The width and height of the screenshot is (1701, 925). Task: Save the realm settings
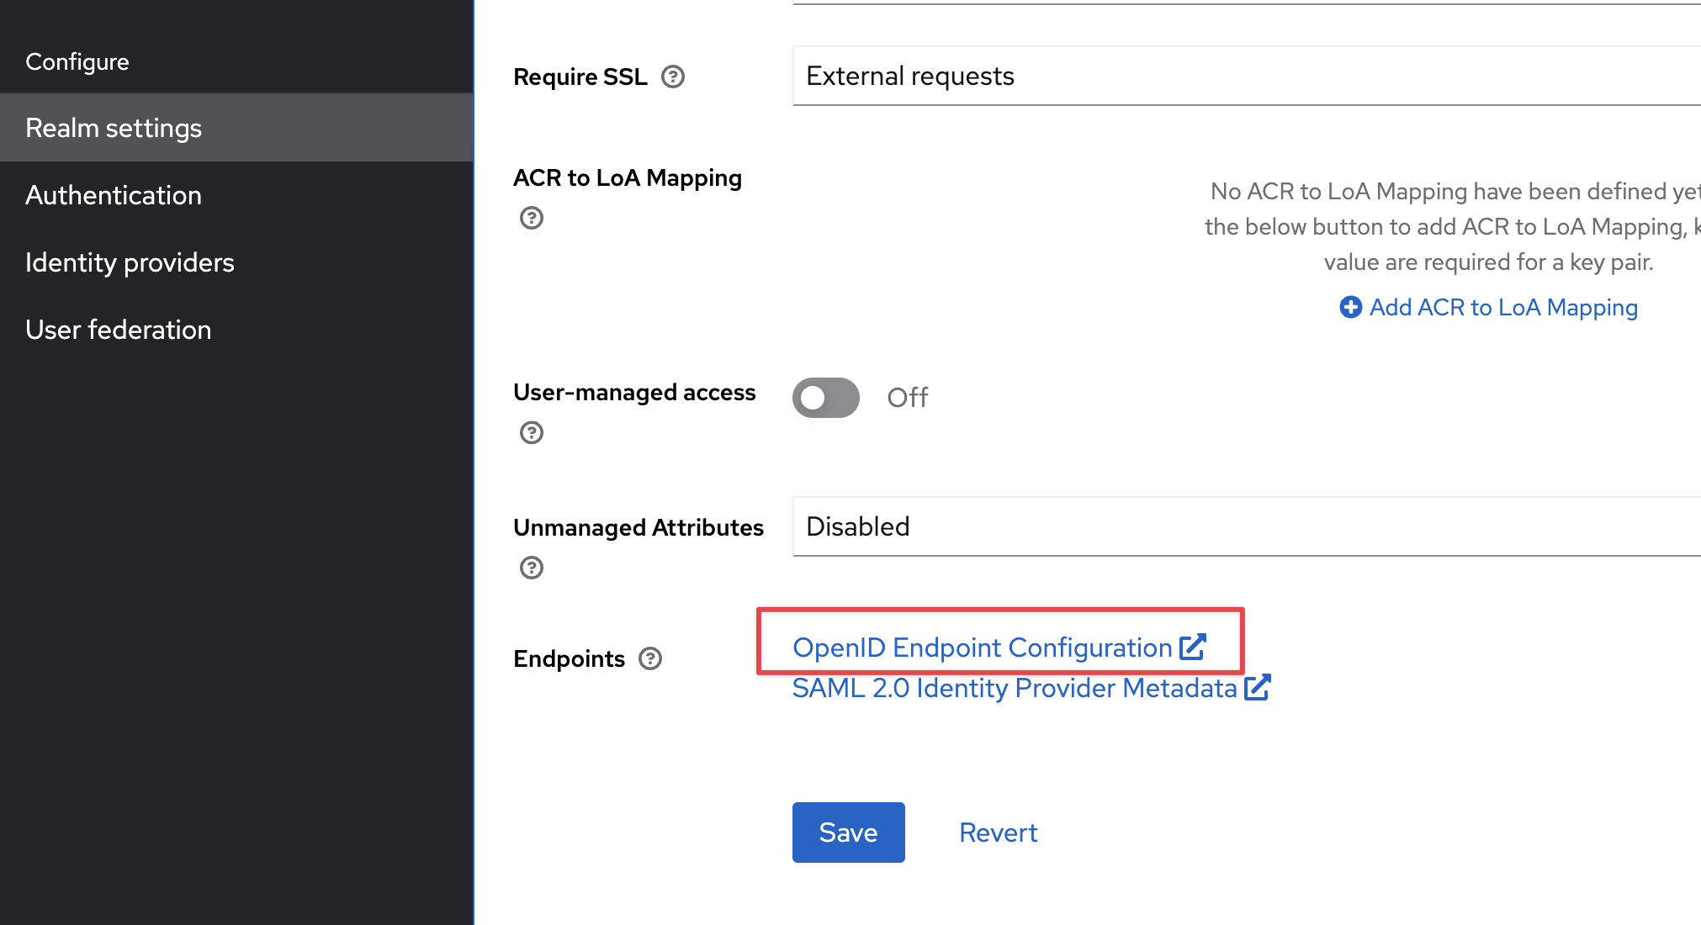click(849, 832)
